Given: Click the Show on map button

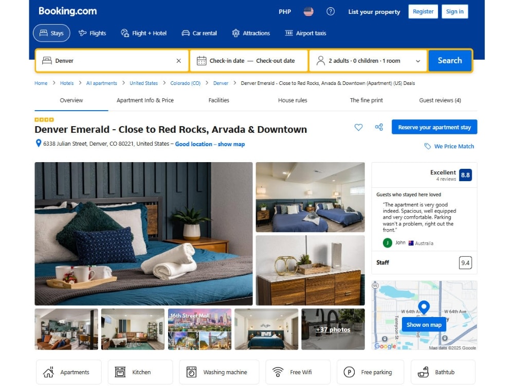Looking at the screenshot, I should coord(424,325).
